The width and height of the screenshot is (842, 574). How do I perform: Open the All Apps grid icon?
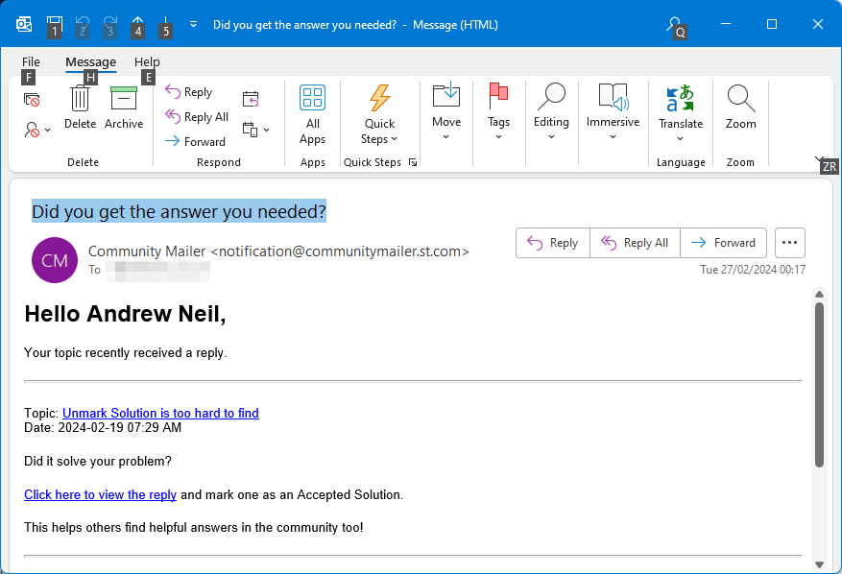313,98
